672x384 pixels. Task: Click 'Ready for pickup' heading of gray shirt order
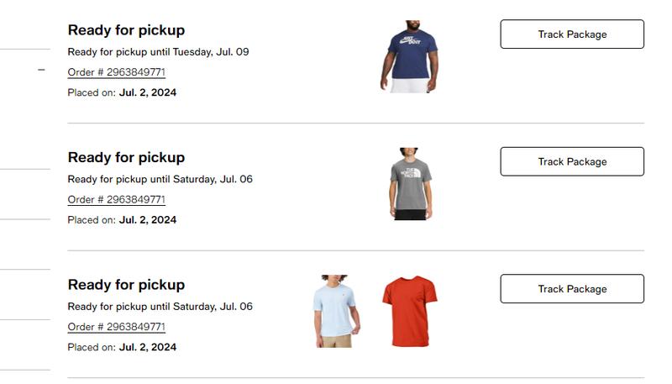pos(126,157)
